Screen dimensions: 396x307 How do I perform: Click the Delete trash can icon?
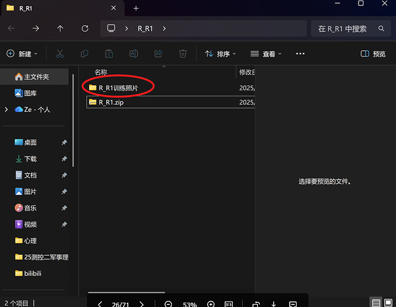[x=182, y=53]
